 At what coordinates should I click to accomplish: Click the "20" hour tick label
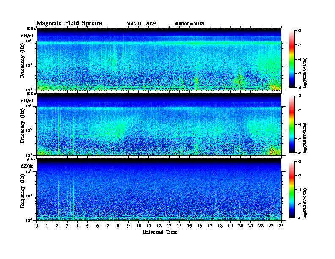tap(241, 226)
